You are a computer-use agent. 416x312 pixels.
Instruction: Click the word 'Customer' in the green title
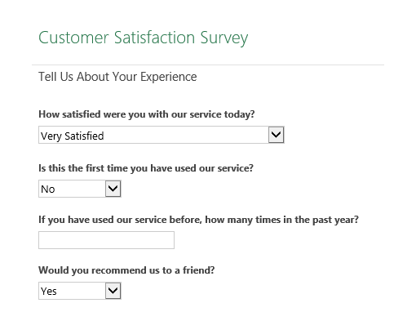pos(73,38)
